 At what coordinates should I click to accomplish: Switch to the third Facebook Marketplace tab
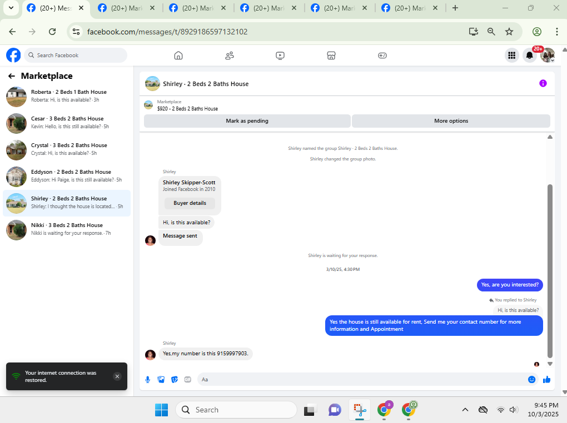[x=197, y=8]
